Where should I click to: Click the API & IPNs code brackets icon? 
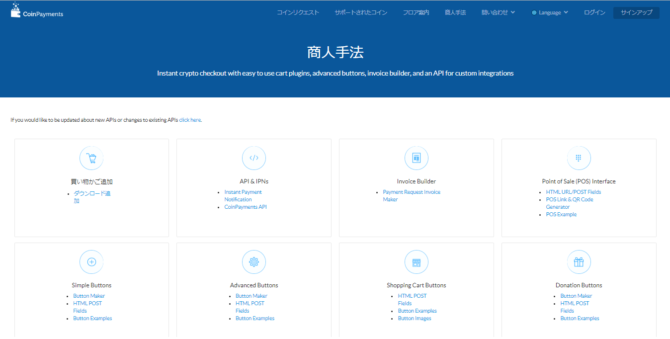254,158
